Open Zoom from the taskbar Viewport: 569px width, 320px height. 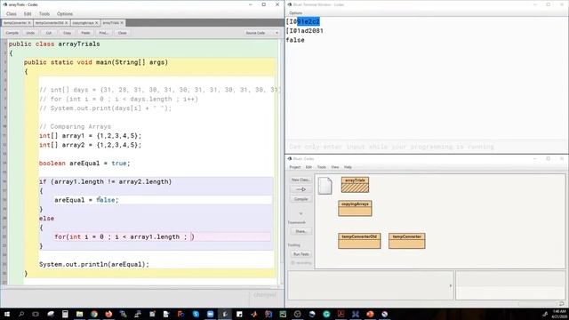click(210, 314)
